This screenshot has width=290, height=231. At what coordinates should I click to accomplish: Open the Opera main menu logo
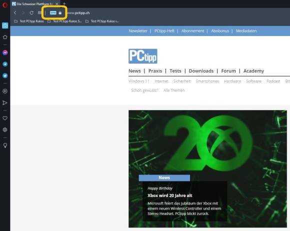point(5,4)
